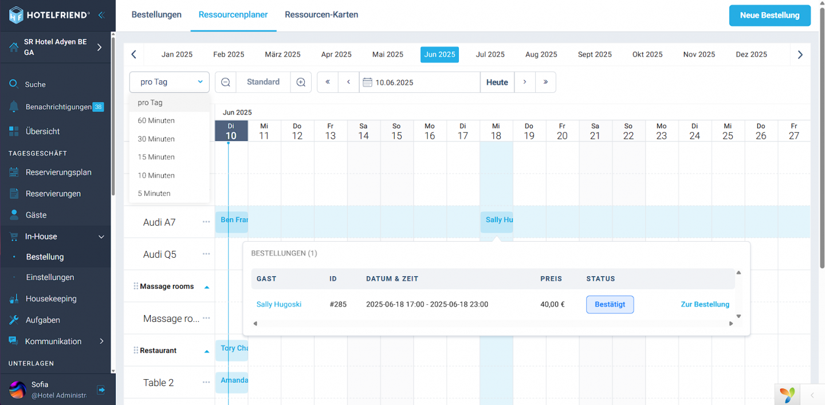Viewport: 825px width, 405px height.
Task: Click the date field 10.06.2025
Action: (420, 82)
